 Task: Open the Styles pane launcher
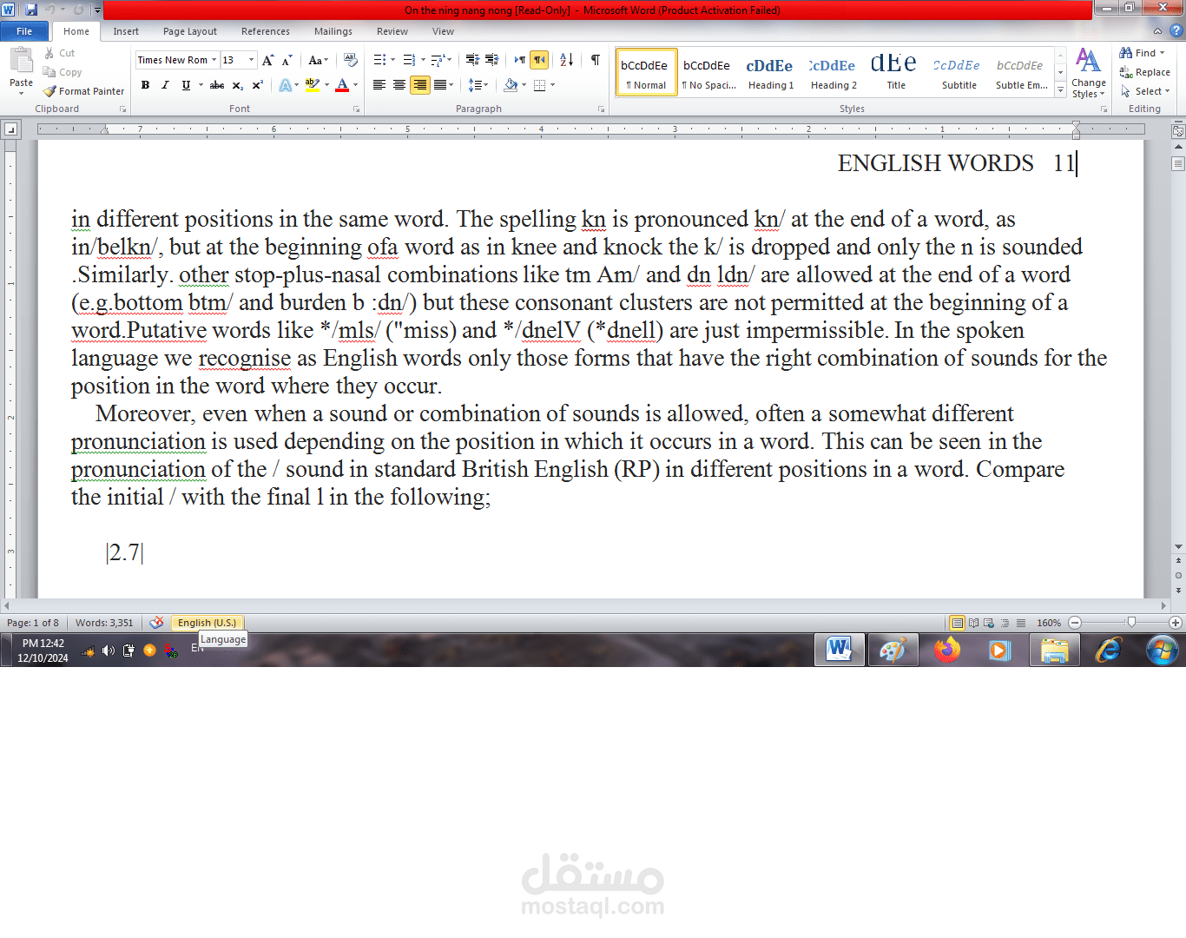click(1104, 109)
